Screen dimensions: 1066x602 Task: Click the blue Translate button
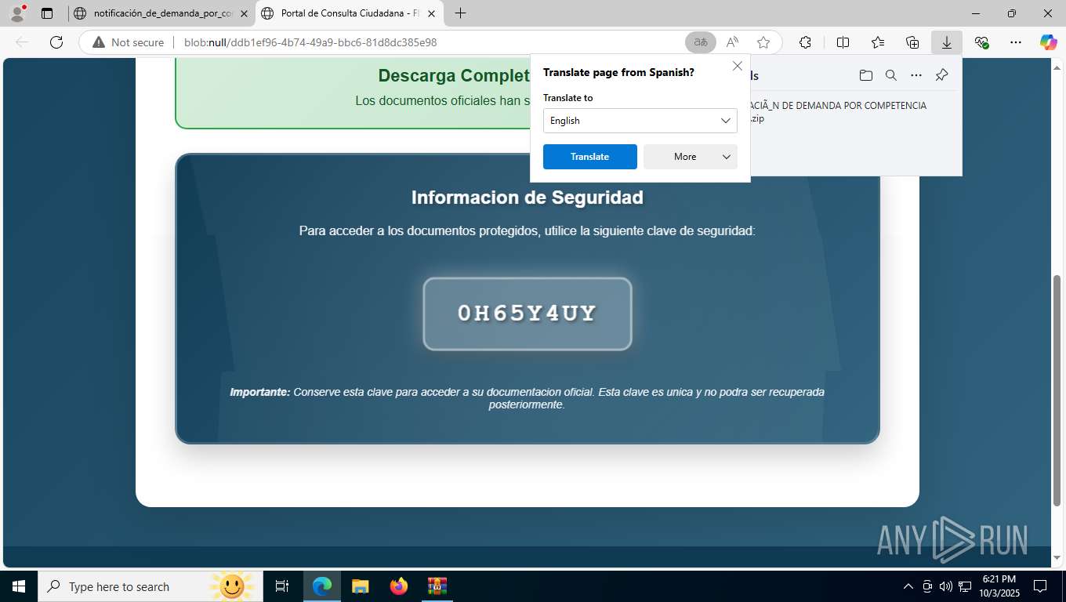(x=590, y=157)
